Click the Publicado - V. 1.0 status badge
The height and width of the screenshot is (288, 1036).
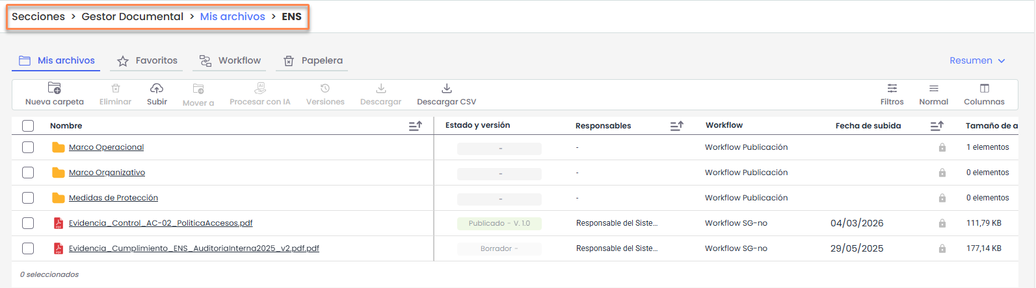click(499, 223)
